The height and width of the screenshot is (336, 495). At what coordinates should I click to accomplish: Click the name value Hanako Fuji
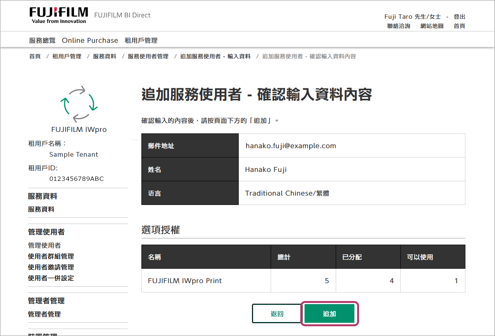pos(266,170)
